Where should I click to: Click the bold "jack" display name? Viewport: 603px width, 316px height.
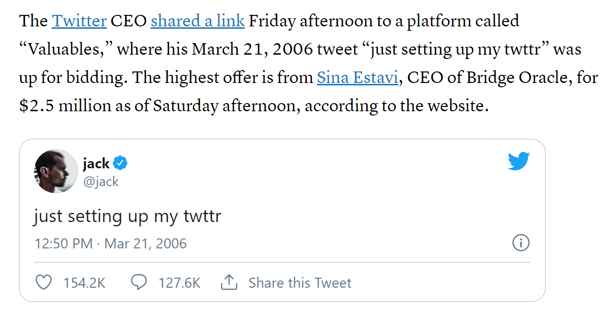96,164
